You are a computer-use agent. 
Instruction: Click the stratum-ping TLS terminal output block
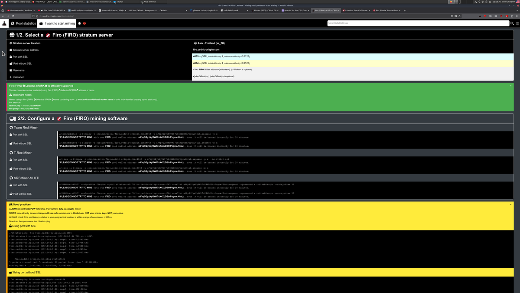pyautogui.click(x=260, y=248)
